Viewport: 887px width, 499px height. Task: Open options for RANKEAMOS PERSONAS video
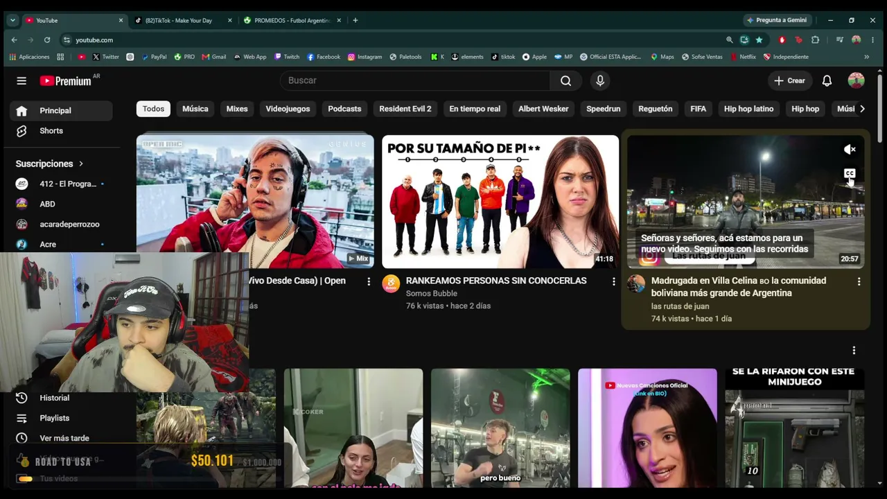(613, 281)
